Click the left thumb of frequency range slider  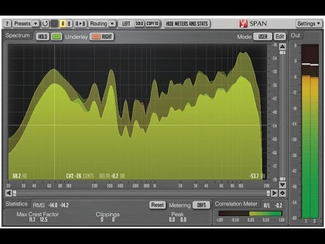(15, 193)
